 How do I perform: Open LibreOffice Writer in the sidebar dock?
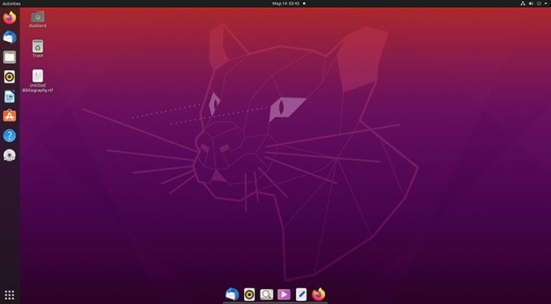(9, 96)
